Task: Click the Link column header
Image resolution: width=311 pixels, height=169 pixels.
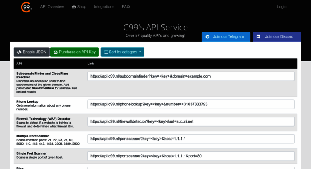Action: click(x=90, y=64)
